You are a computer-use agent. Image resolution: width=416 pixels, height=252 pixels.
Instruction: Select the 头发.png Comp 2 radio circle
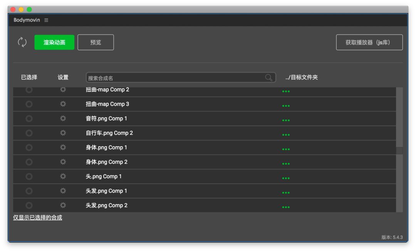click(x=29, y=206)
